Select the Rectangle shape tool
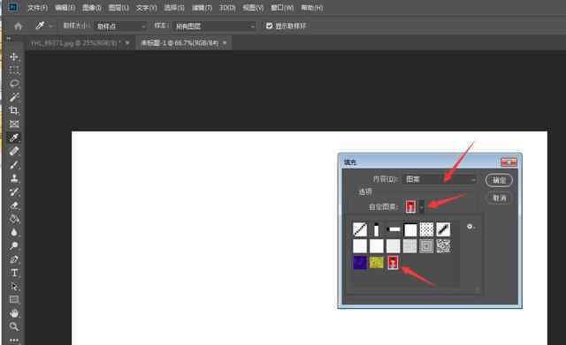This screenshot has height=345, width=566. [x=14, y=300]
